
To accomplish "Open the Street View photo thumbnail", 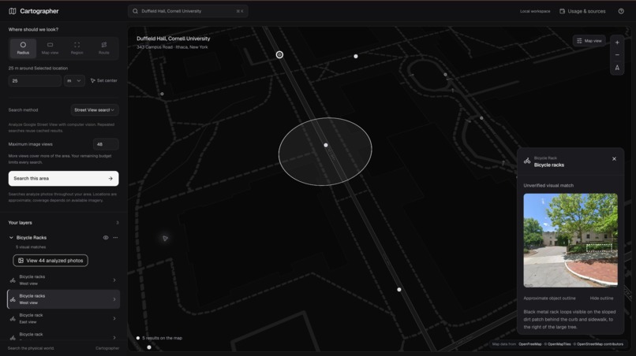I will tap(571, 240).
